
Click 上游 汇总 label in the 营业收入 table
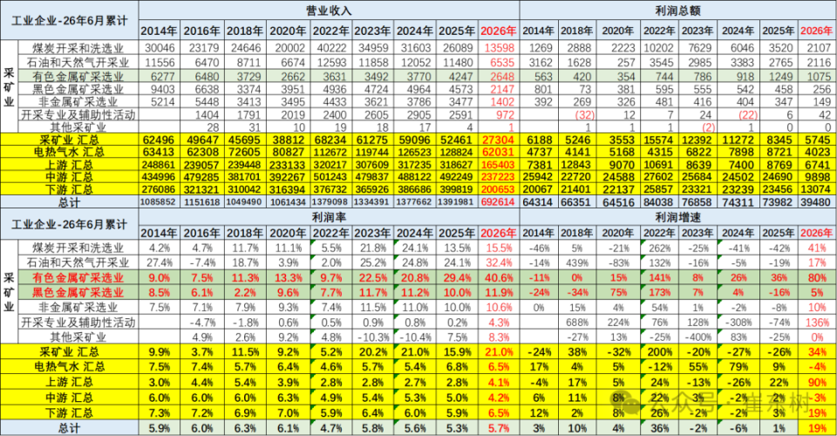70,165
